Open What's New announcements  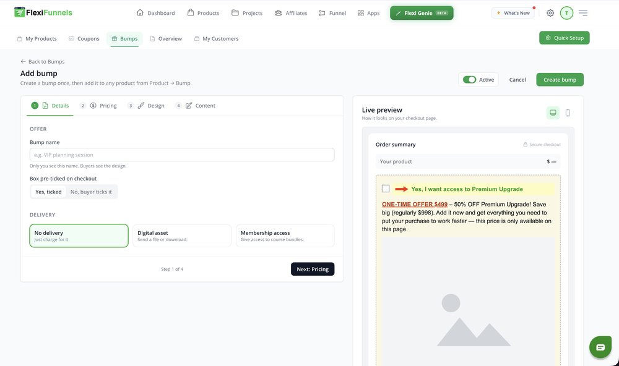(513, 13)
